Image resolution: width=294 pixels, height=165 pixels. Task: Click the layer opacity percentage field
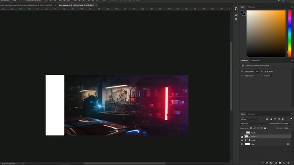[286, 124]
